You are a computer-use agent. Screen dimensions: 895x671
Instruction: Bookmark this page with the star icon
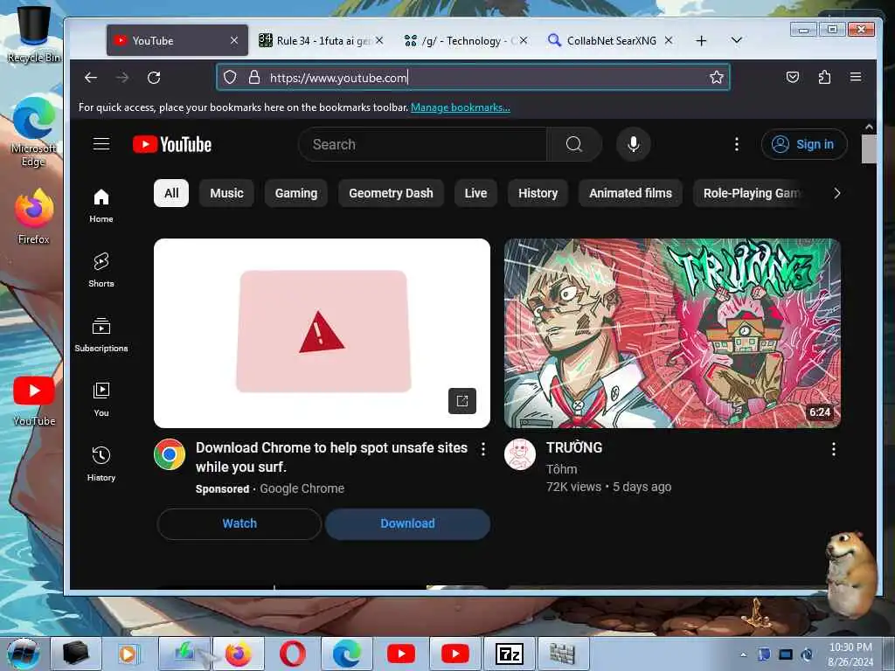point(717,77)
